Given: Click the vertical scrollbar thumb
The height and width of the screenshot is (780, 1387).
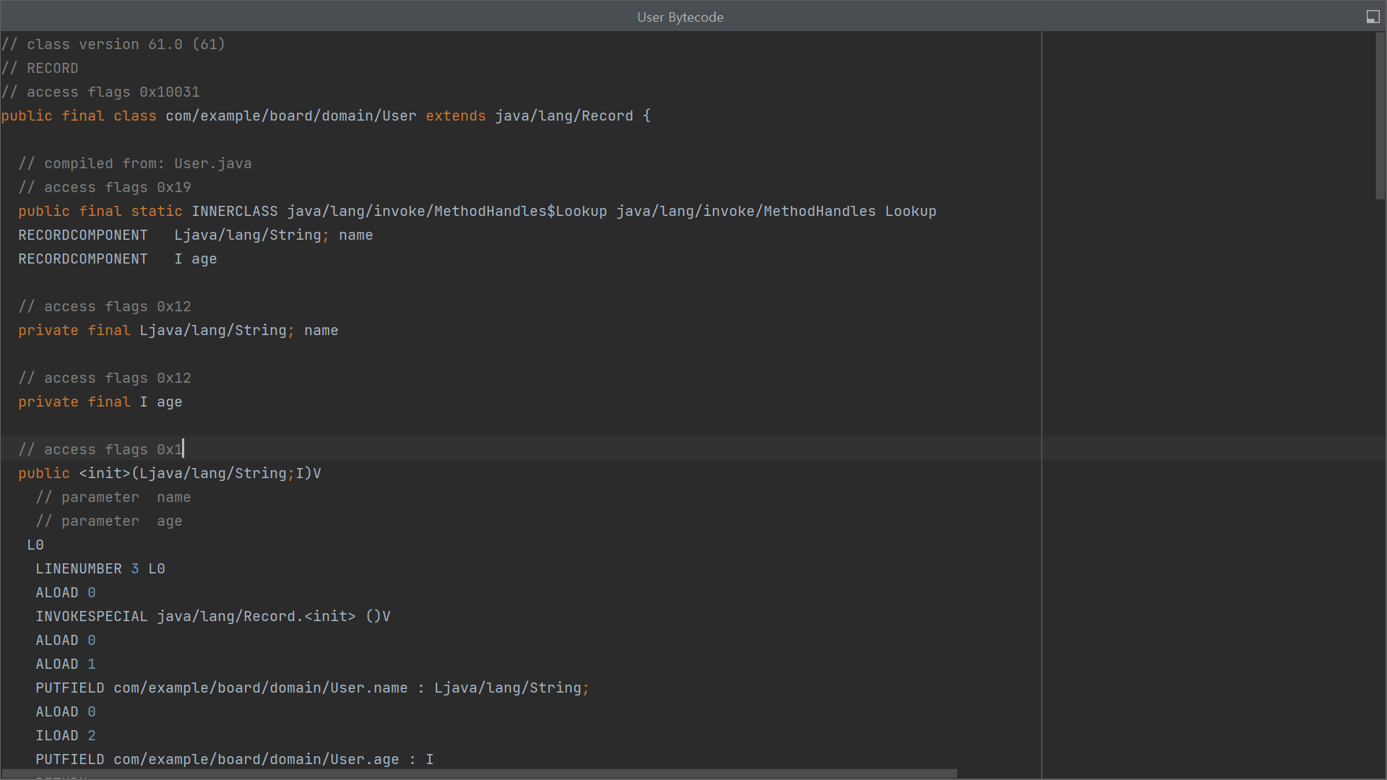Looking at the screenshot, I should (x=1380, y=116).
